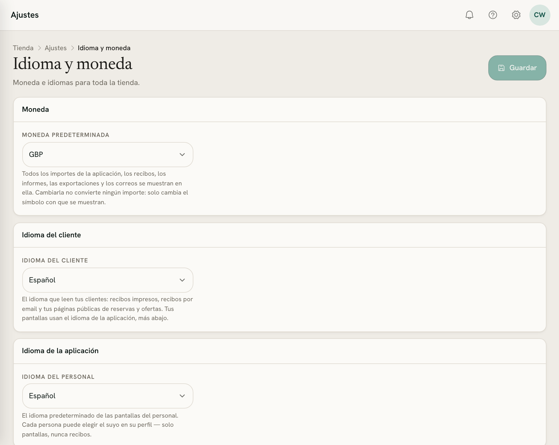Open the help question-mark icon
This screenshot has height=445, width=559.
[493, 15]
